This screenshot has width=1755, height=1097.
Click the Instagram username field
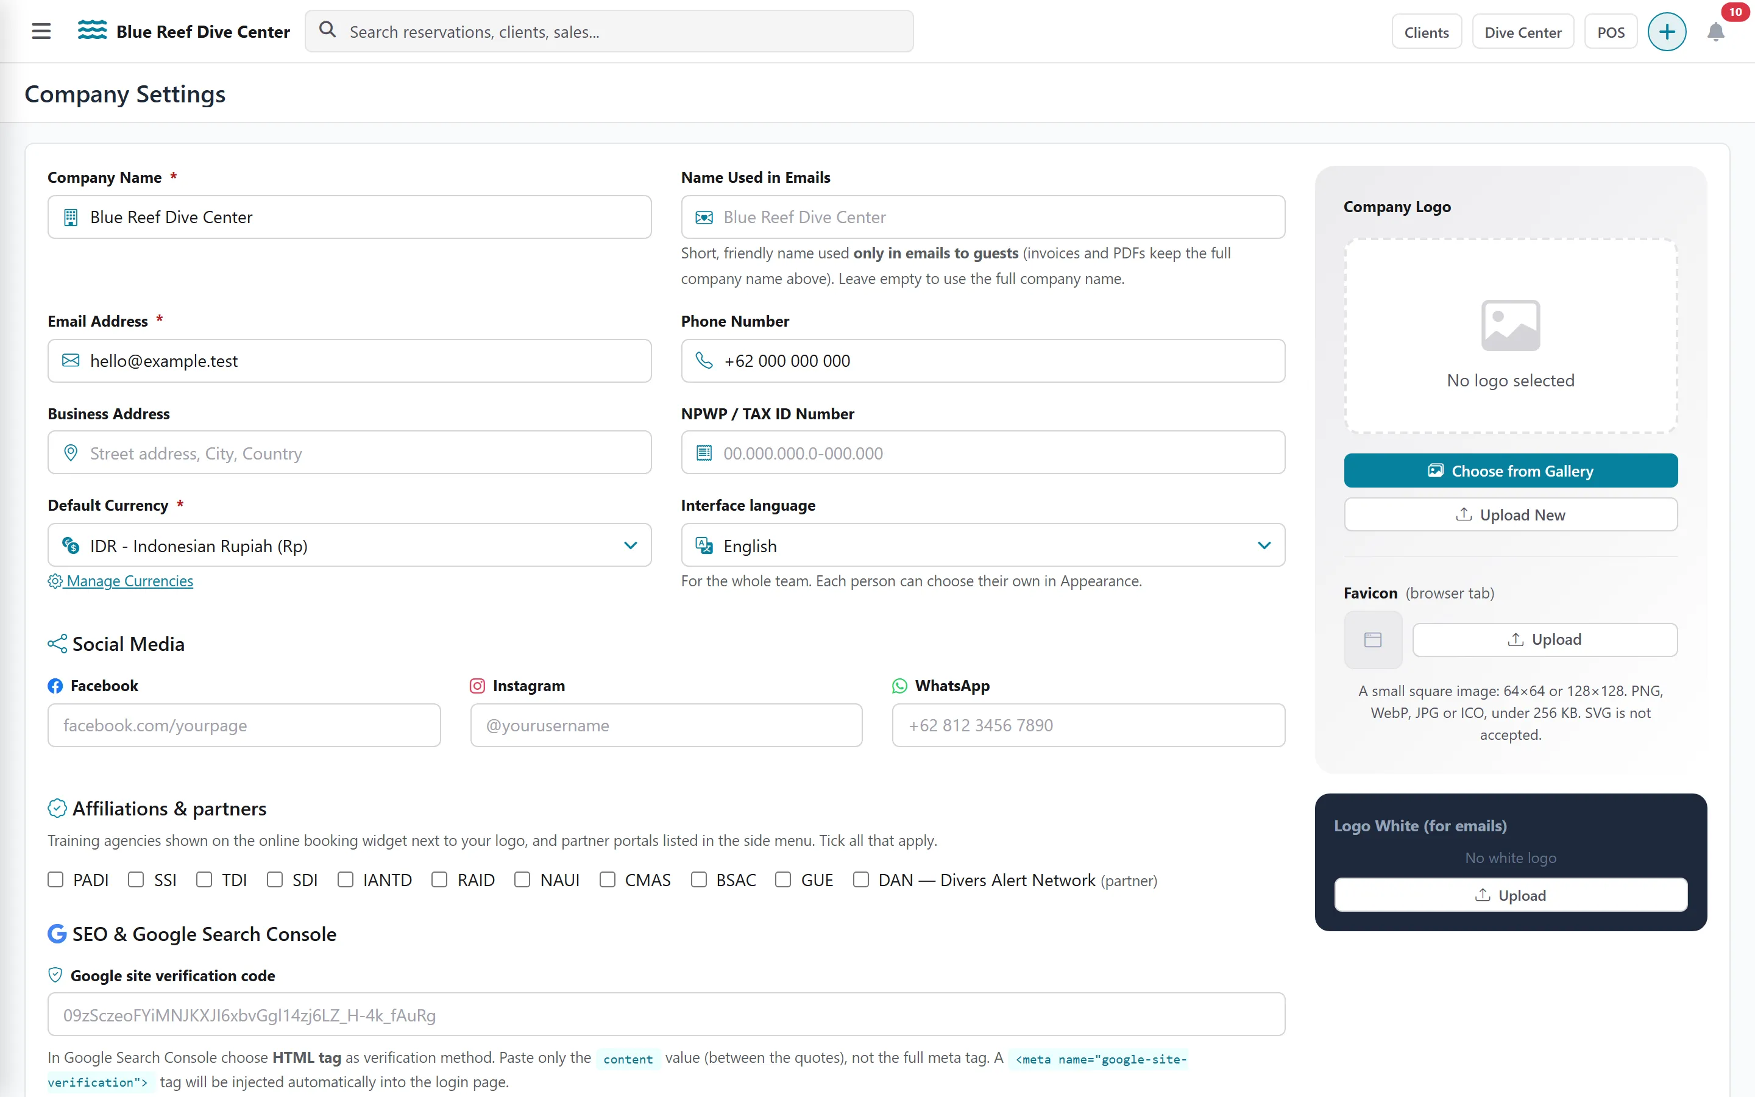(667, 725)
